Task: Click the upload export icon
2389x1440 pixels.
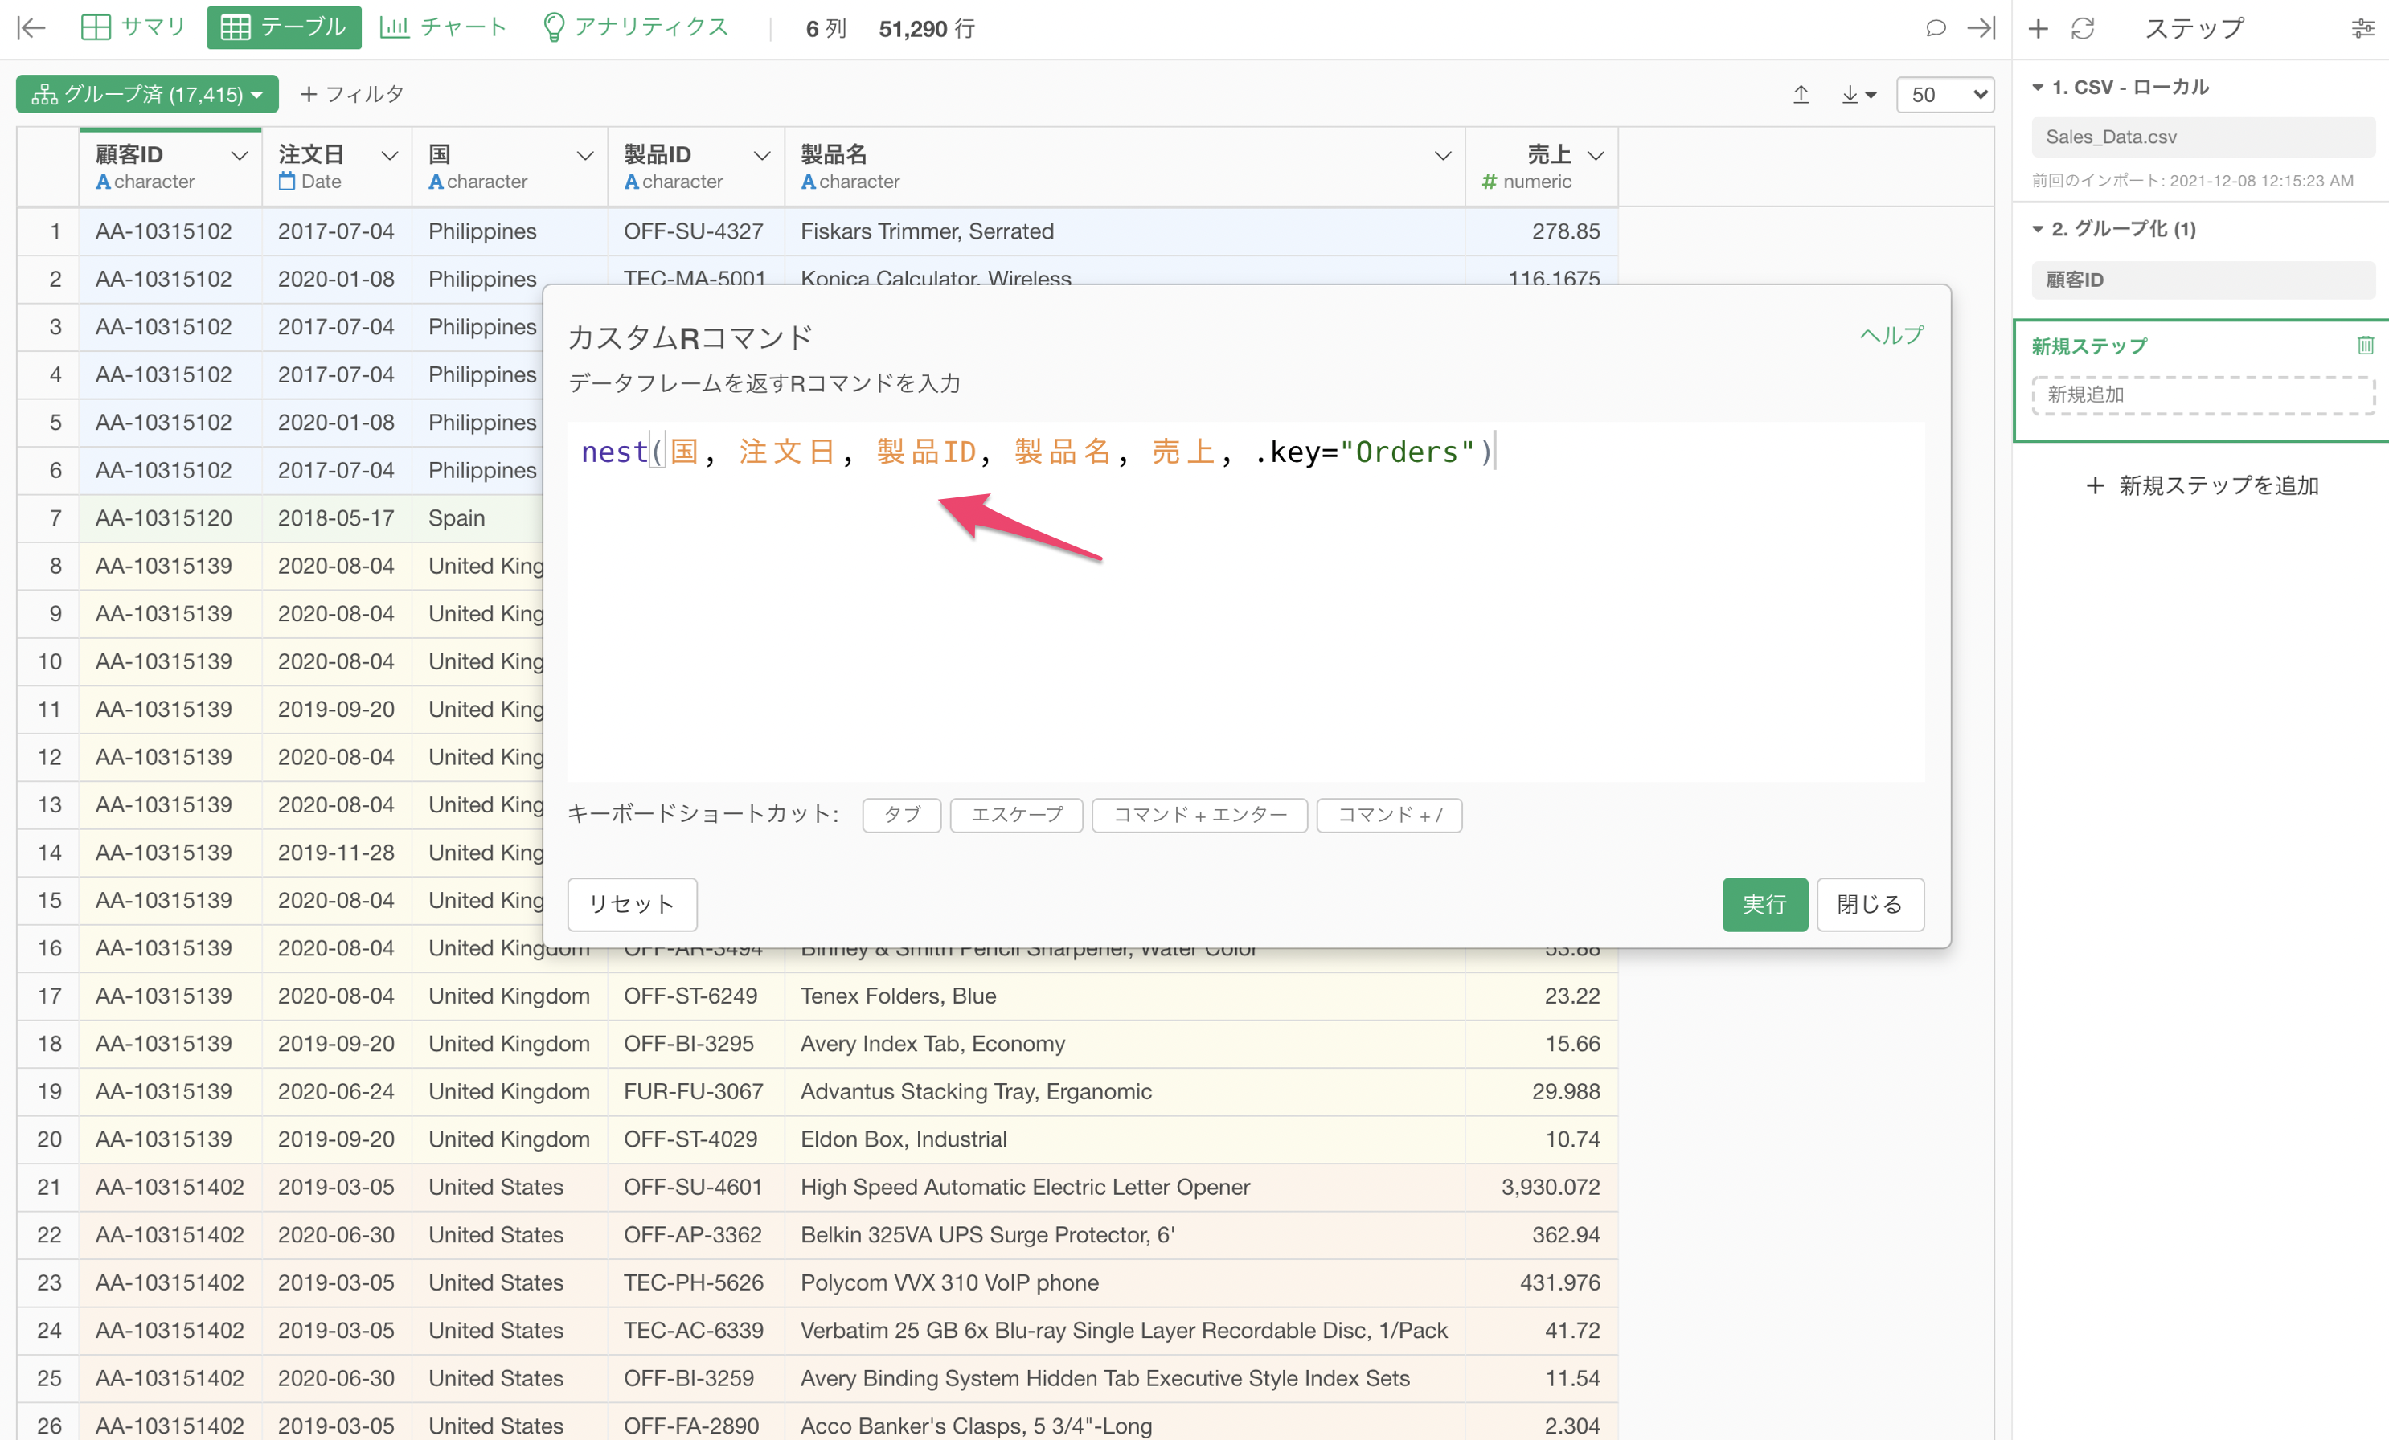Action: [x=1801, y=95]
